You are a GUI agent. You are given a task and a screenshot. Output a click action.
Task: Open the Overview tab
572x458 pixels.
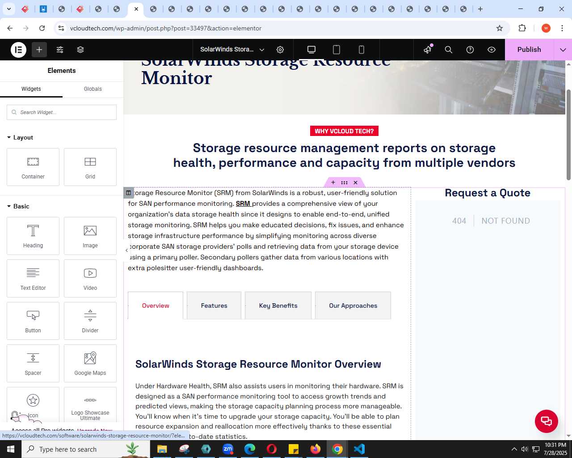coord(156,305)
